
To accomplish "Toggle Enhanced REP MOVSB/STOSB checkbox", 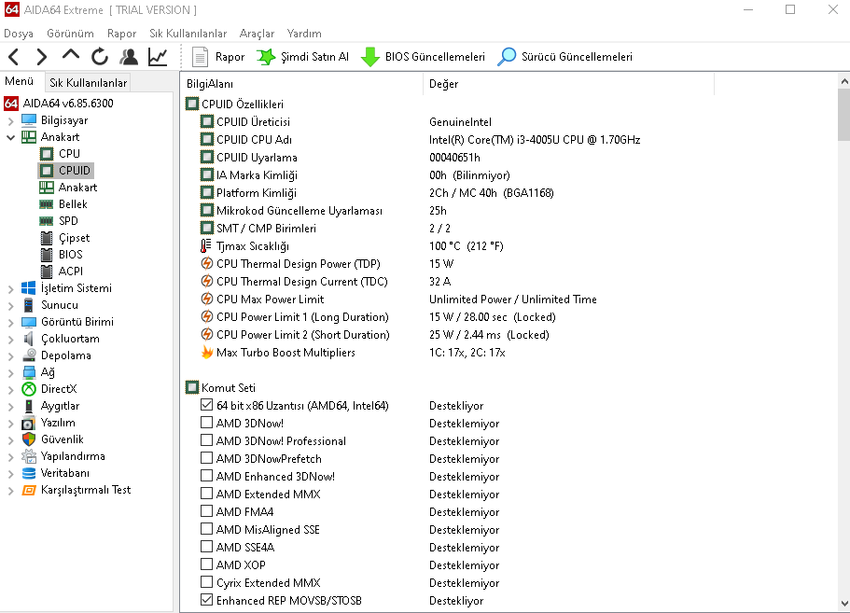I will [x=206, y=600].
